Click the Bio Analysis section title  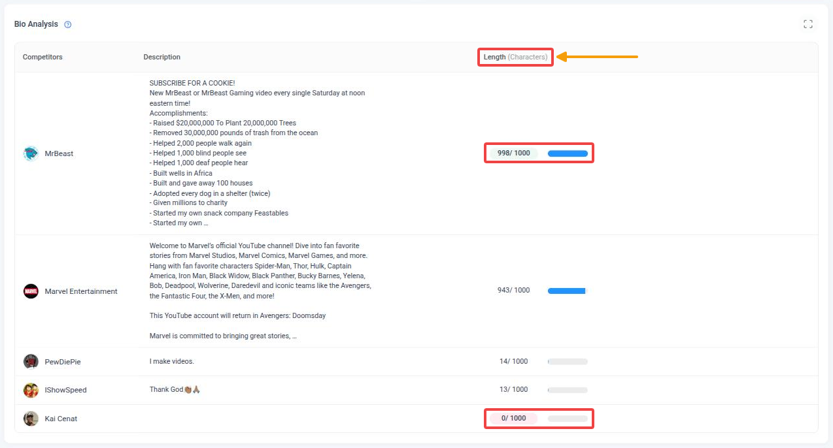tap(36, 24)
